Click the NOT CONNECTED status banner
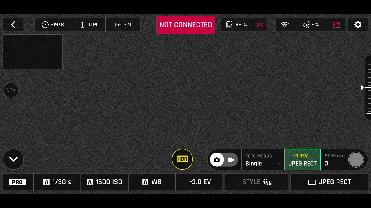Image resolution: width=371 pixels, height=208 pixels. [x=185, y=25]
